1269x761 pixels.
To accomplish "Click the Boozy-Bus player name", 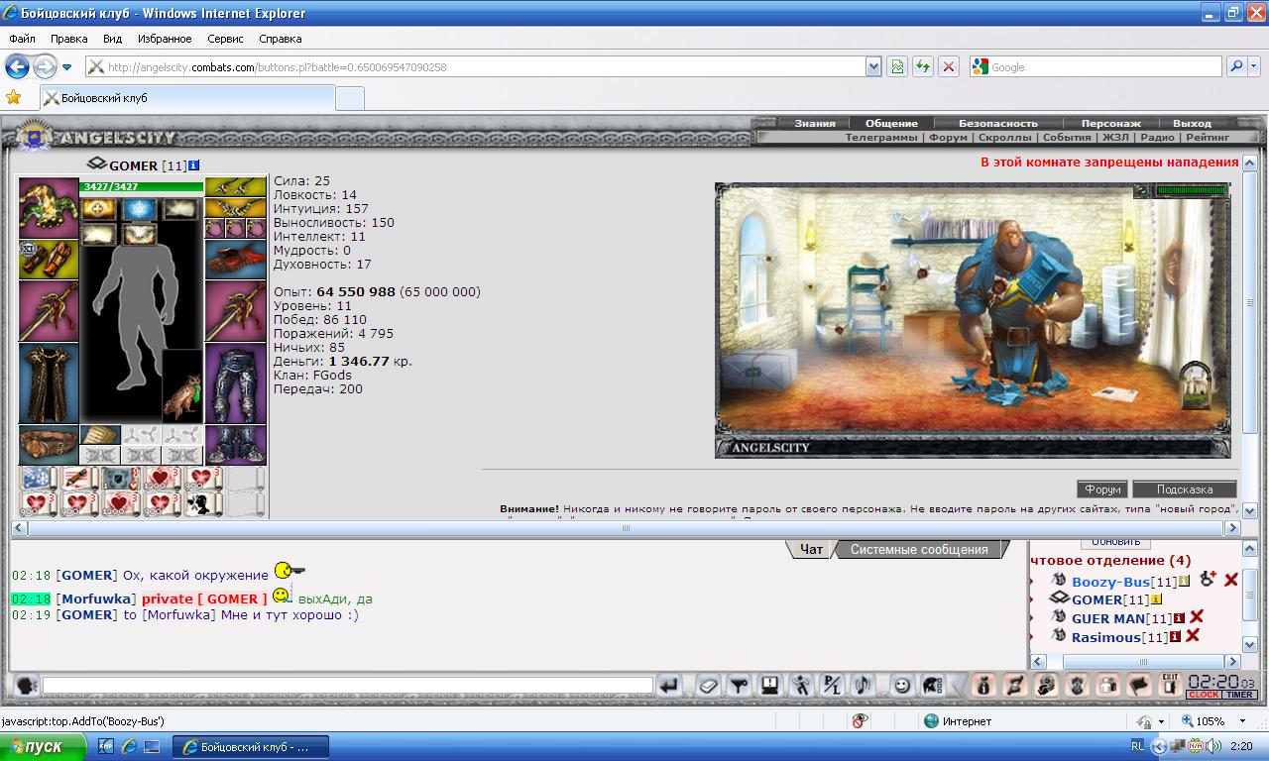I will tap(1110, 582).
